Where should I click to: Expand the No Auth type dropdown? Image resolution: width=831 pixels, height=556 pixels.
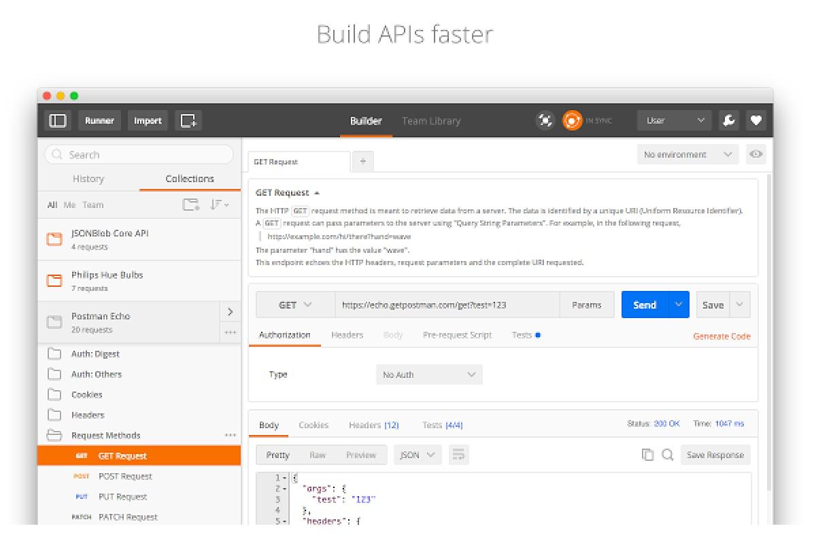[429, 375]
